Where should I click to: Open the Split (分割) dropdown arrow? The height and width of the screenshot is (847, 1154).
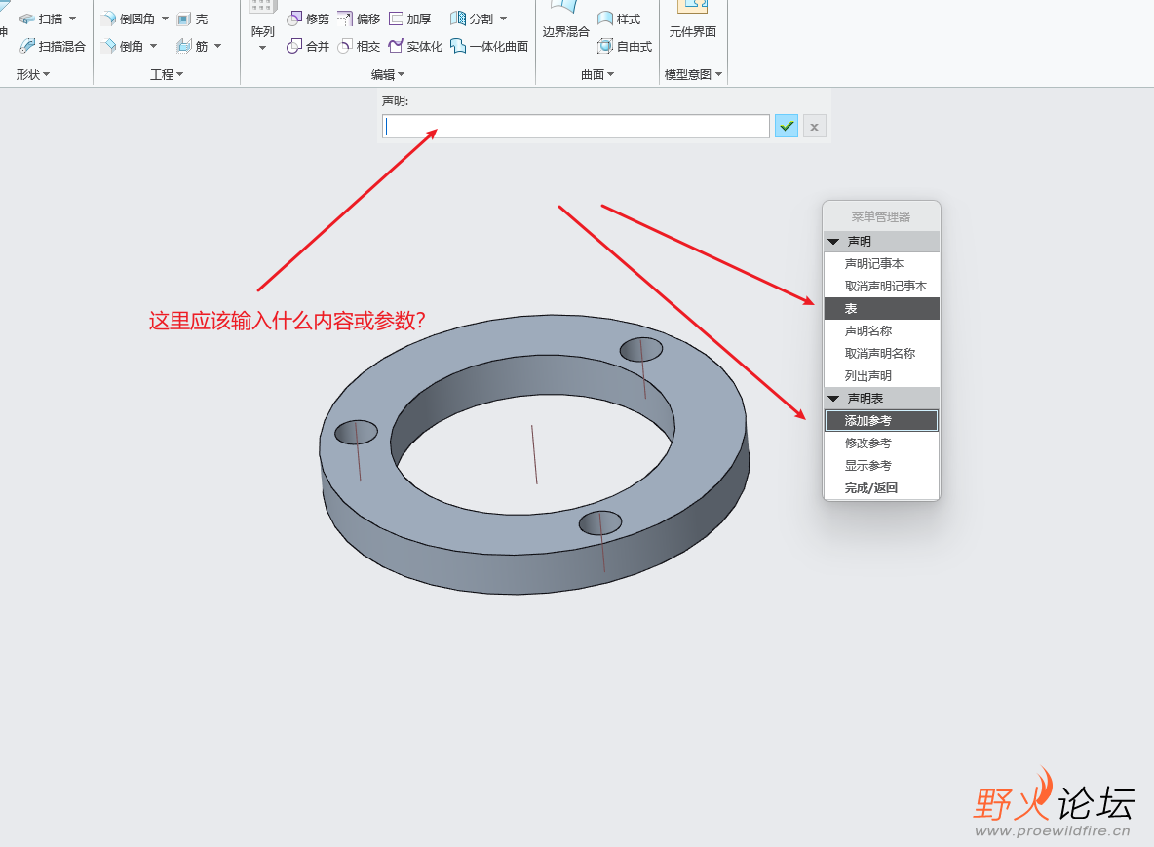503,19
